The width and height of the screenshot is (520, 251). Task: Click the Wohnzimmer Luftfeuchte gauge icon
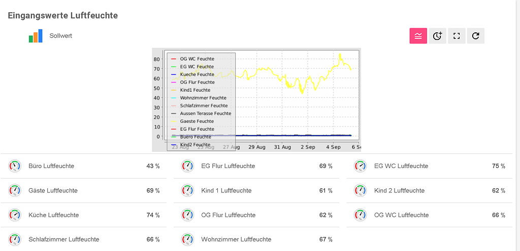point(187,239)
